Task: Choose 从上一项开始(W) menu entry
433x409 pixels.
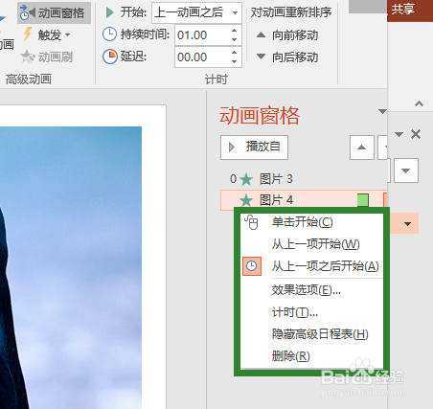Action: click(311, 244)
